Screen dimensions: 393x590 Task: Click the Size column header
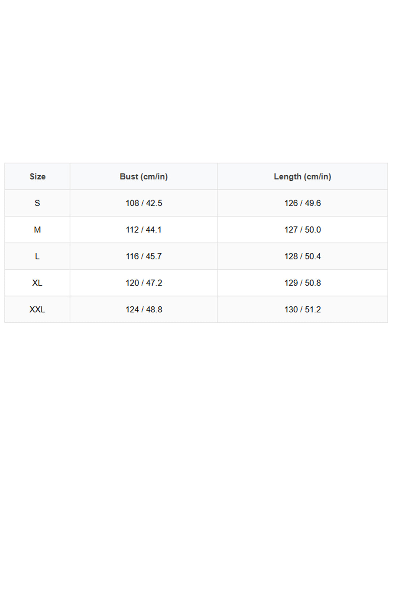(37, 176)
